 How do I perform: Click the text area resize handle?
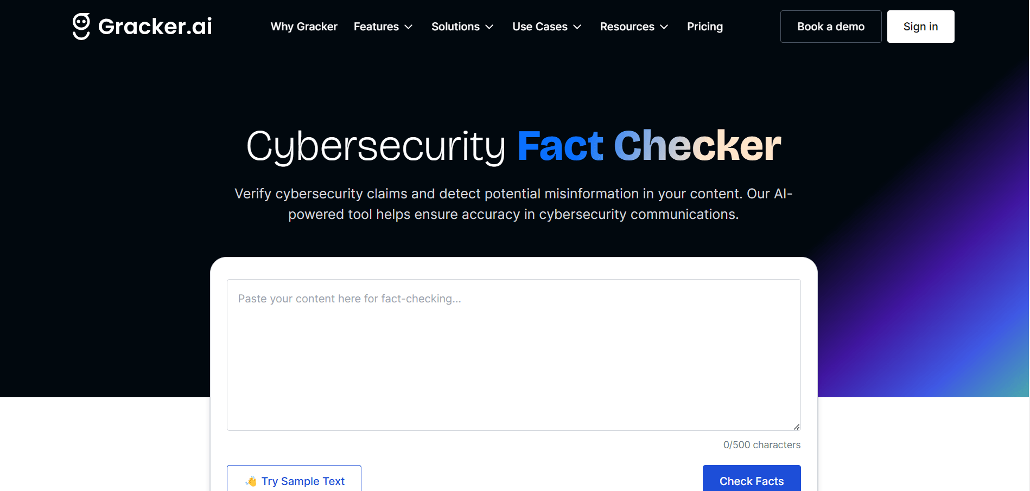(x=796, y=427)
